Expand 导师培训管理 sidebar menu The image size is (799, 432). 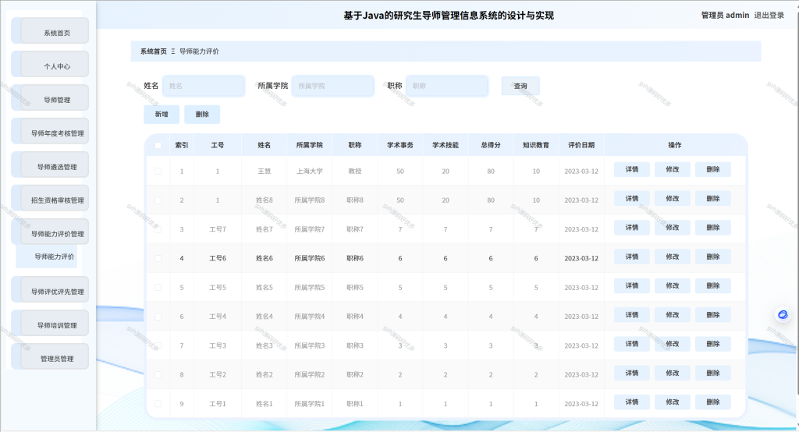tap(50, 324)
